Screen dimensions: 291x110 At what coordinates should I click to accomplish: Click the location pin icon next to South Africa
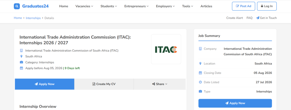(21, 56)
